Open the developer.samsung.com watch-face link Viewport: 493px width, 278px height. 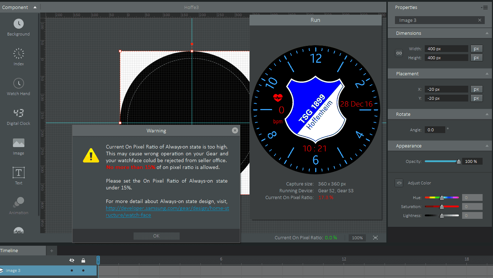click(167, 212)
